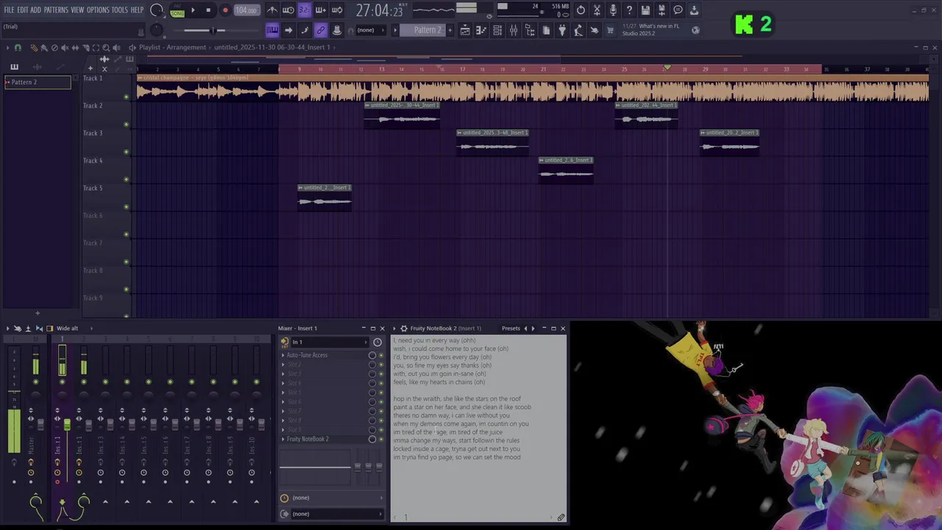This screenshot has height=530, width=942.
Task: Select the mute tool in Playlist toolbar
Action: point(65,47)
